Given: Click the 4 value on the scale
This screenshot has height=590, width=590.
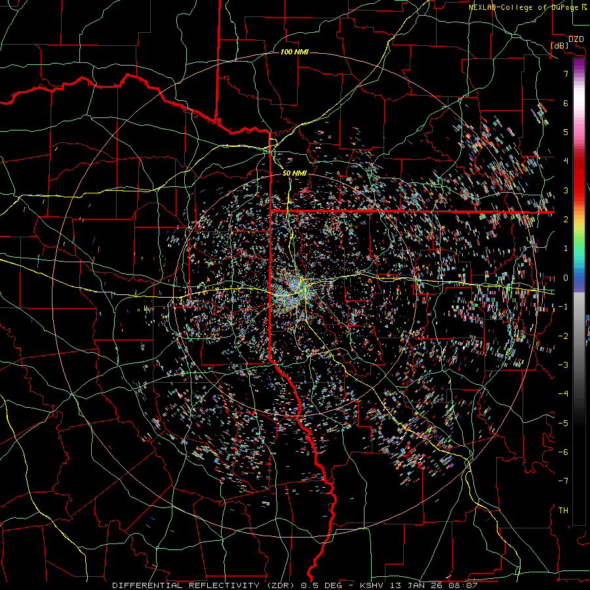Looking at the screenshot, I should click(x=566, y=161).
